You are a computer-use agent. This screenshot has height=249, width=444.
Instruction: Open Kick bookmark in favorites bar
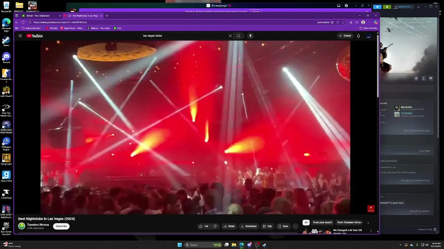[118, 28]
